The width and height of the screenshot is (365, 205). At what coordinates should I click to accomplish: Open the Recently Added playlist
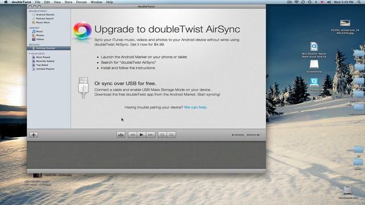point(45,61)
